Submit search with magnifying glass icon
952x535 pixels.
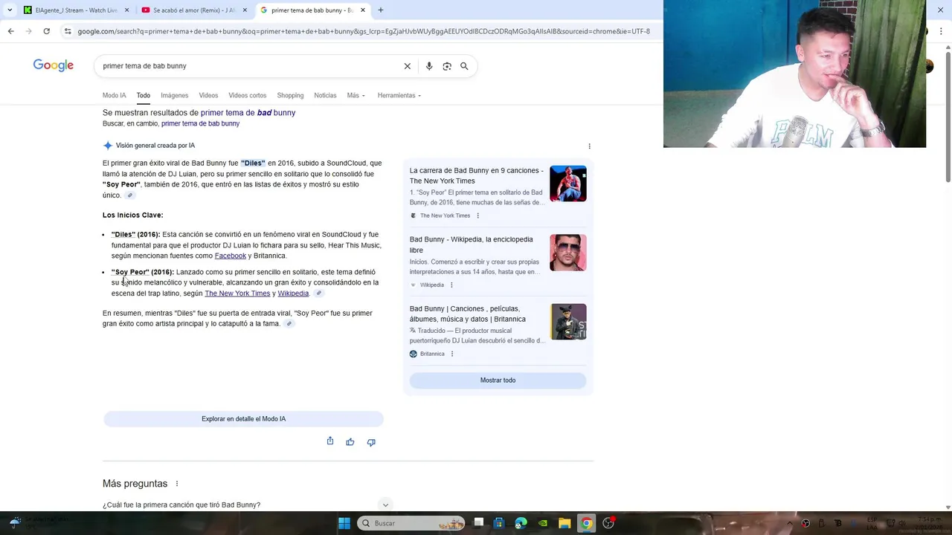click(464, 66)
